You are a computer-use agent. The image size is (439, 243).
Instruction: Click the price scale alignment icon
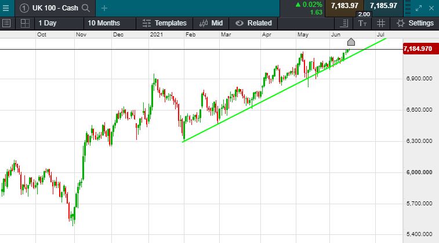point(344,23)
